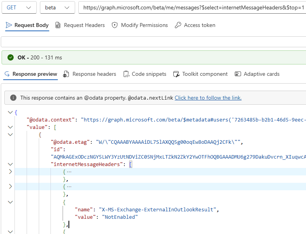The image size is (306, 234).
Task: Click the Response headers icon
Action: (x=66, y=74)
